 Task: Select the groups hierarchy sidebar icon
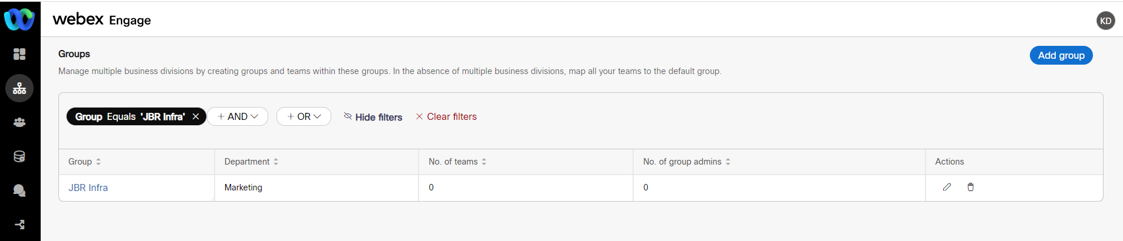pos(19,88)
